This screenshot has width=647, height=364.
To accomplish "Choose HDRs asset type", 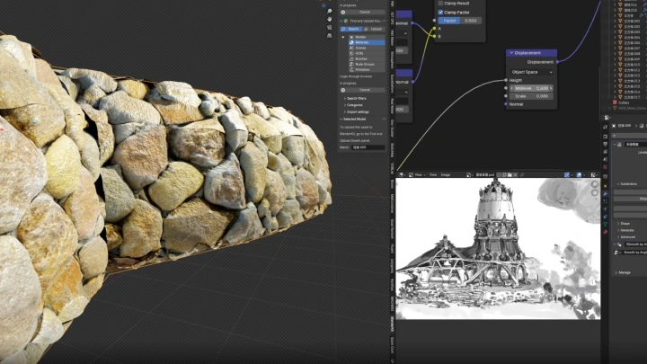I will pyautogui.click(x=359, y=53).
